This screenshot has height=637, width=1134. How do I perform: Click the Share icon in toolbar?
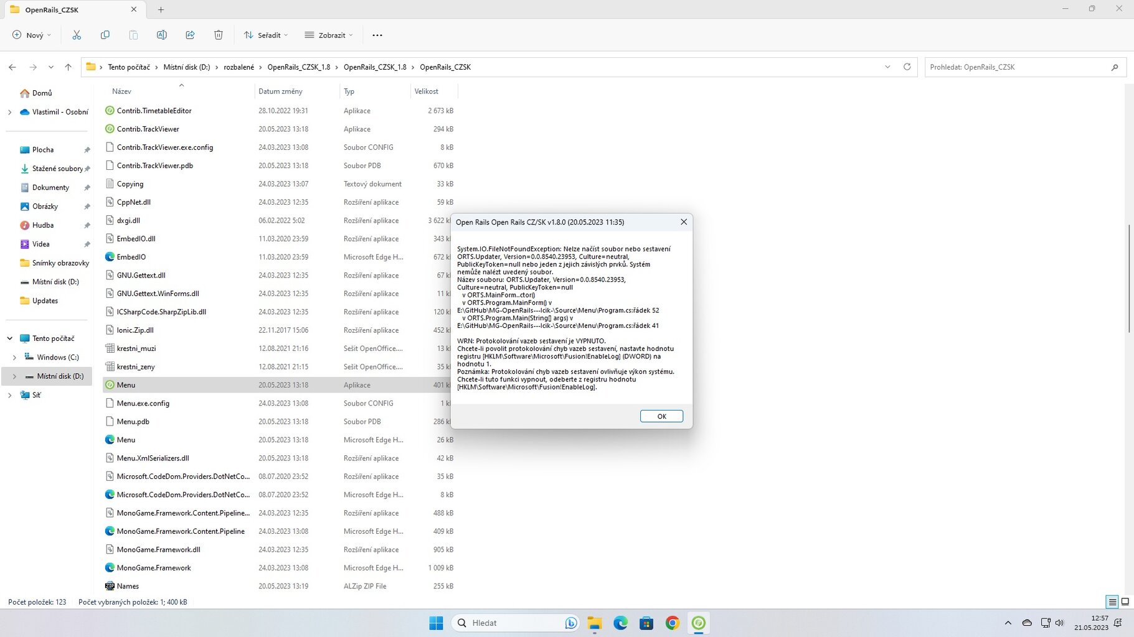click(x=190, y=35)
